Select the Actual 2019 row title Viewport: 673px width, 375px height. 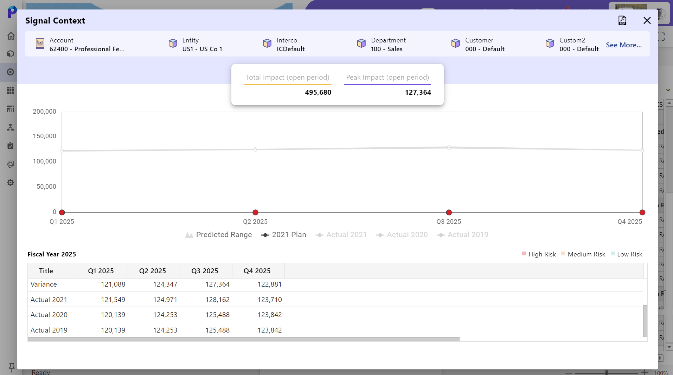pyautogui.click(x=49, y=330)
